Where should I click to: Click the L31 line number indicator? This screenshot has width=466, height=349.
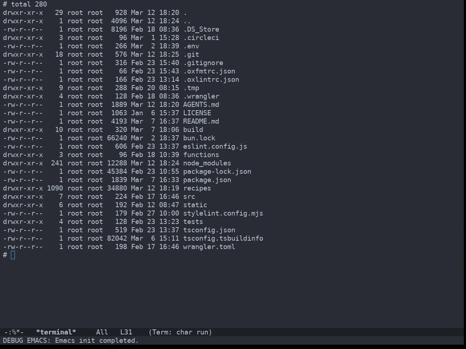(126, 332)
